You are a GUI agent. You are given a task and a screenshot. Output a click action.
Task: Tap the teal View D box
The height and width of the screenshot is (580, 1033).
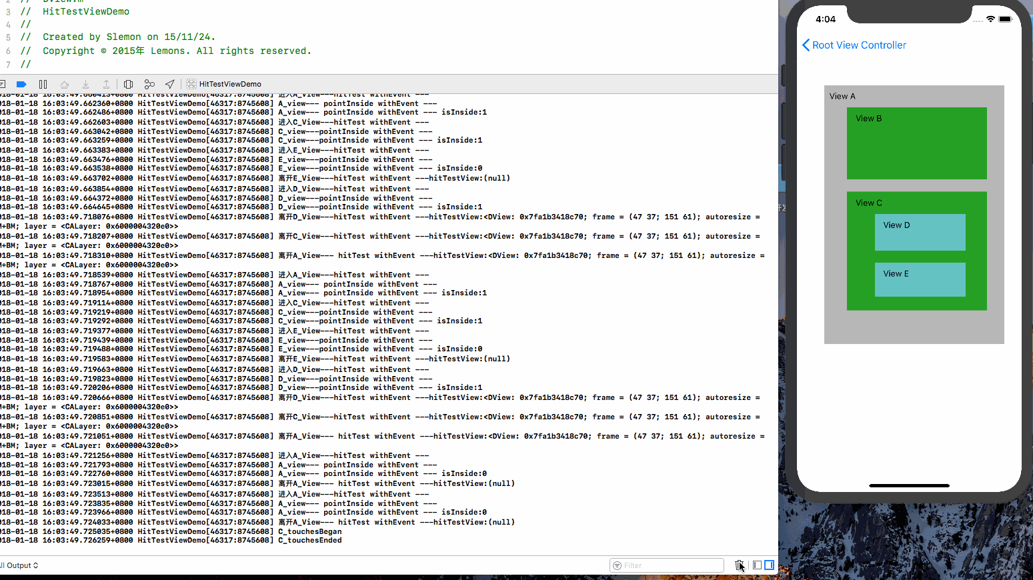[920, 233]
